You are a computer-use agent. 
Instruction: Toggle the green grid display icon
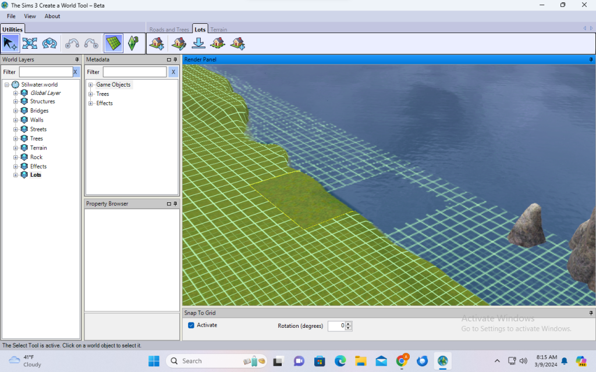tap(113, 44)
